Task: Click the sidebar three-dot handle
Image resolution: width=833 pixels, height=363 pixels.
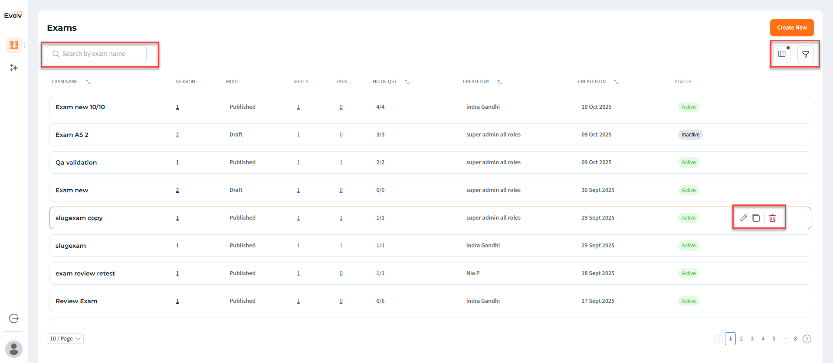Action: [x=25, y=45]
